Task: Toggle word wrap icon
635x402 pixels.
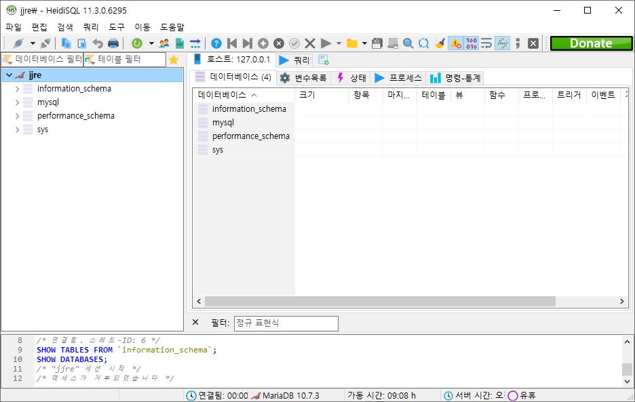Action: [x=487, y=43]
